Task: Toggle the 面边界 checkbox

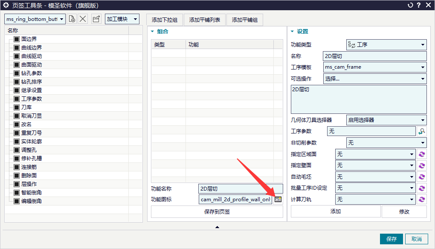Action: [x=17, y=39]
